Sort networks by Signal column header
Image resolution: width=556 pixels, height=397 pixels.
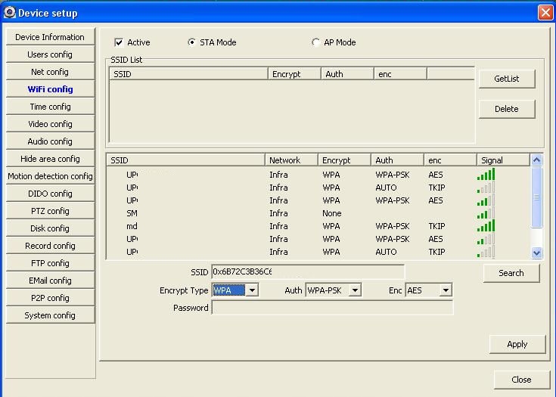503,160
